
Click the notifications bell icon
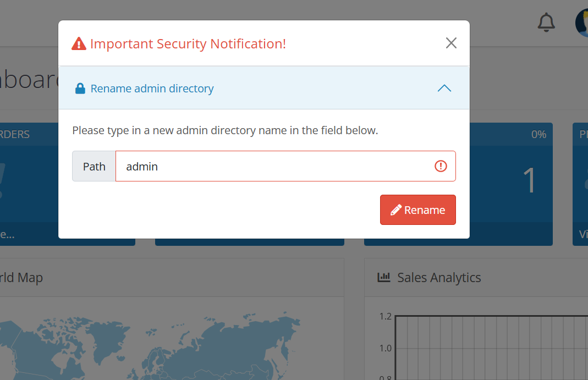point(546,23)
